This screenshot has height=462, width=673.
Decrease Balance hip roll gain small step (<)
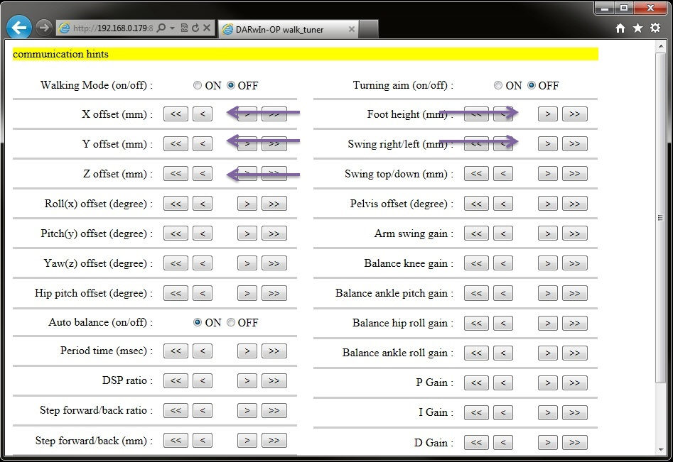[x=503, y=323]
